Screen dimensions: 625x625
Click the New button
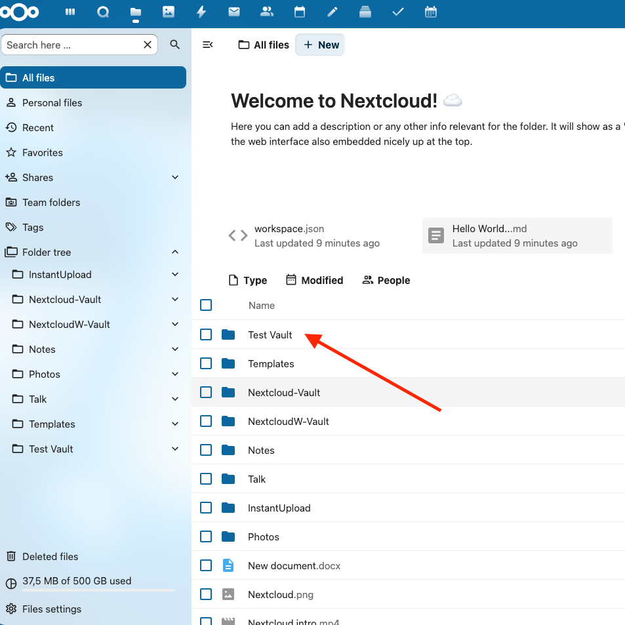coord(320,45)
